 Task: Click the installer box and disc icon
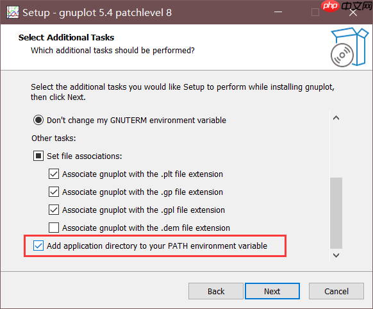[349, 47]
